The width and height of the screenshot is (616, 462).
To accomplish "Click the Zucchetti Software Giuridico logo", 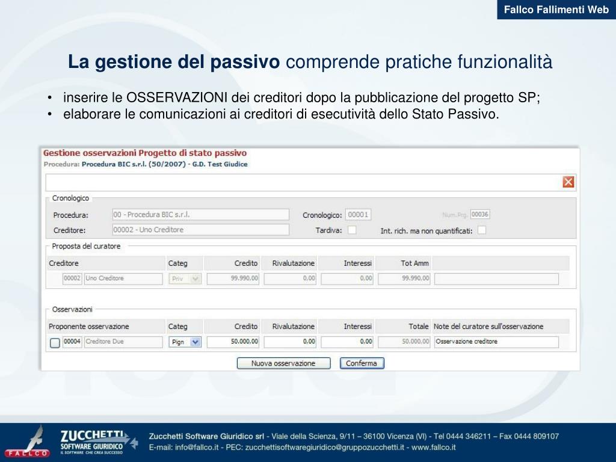I will [98, 442].
